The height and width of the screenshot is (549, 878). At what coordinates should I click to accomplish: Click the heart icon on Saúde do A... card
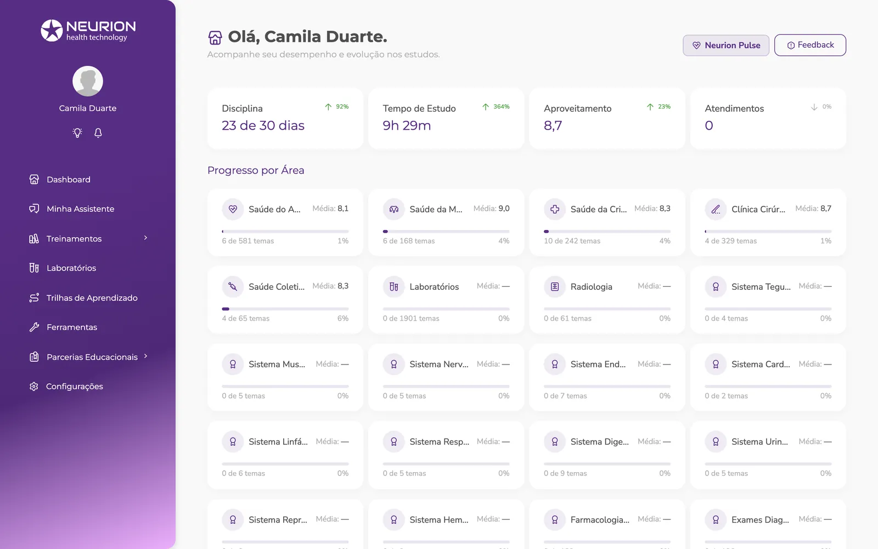tap(233, 209)
